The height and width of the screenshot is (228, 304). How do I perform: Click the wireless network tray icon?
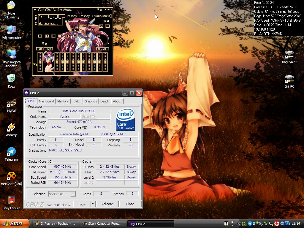[255, 224]
